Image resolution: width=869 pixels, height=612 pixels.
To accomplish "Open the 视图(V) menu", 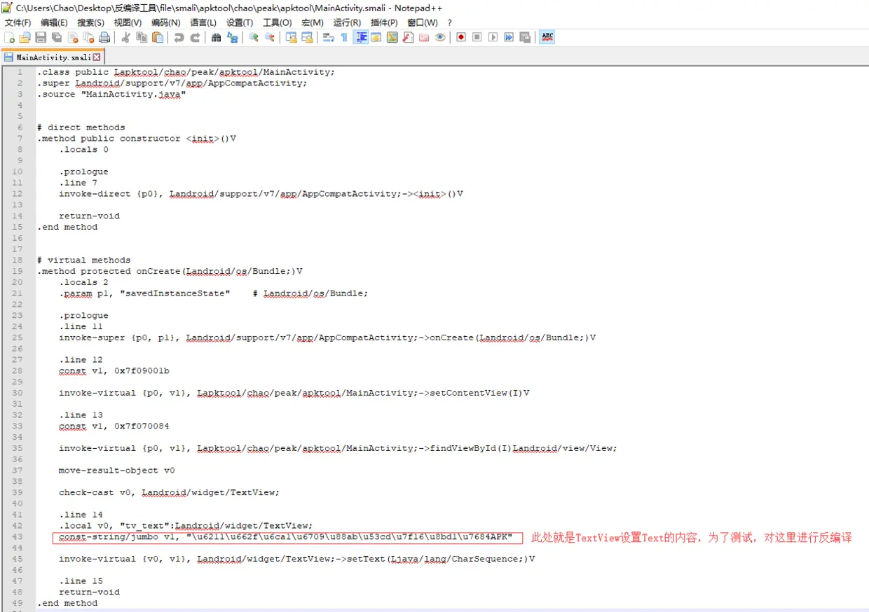I will tap(128, 22).
